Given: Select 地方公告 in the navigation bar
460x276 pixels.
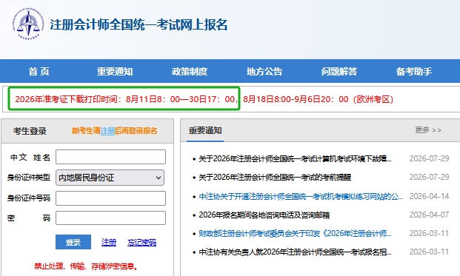Looking at the screenshot, I should pos(264,72).
